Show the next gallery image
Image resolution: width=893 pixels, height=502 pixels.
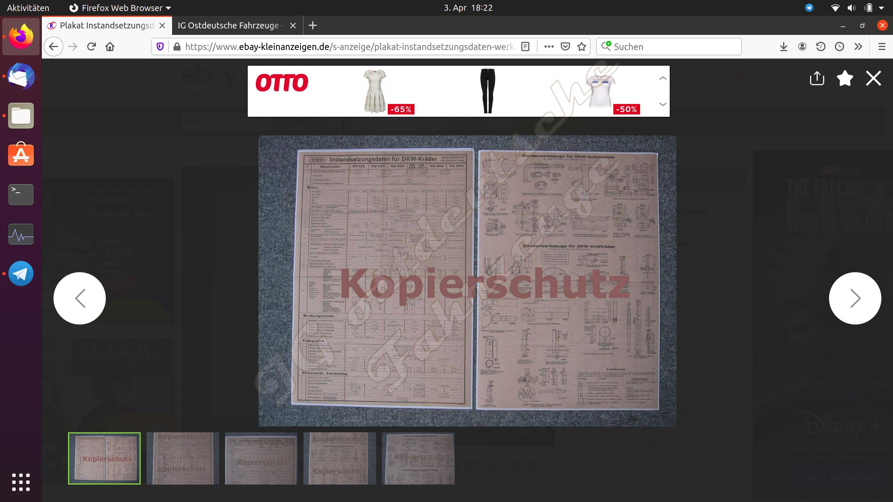855,298
